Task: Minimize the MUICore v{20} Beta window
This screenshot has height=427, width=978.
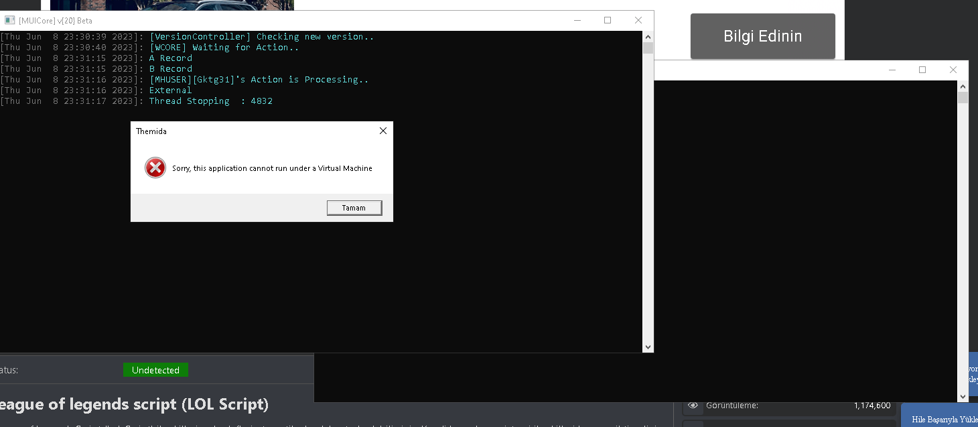Action: pos(577,20)
